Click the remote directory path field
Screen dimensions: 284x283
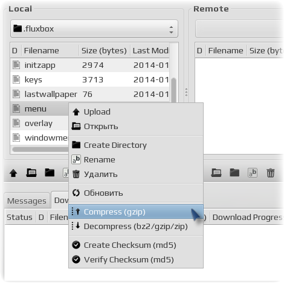tap(239, 28)
